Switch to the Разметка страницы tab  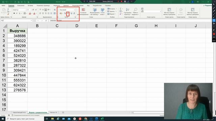(43, 5)
